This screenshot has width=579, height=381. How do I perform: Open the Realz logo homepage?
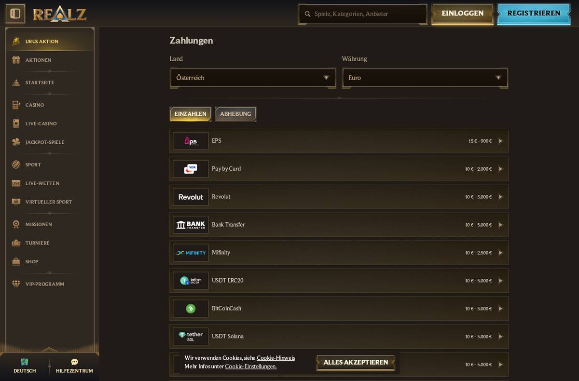60,14
